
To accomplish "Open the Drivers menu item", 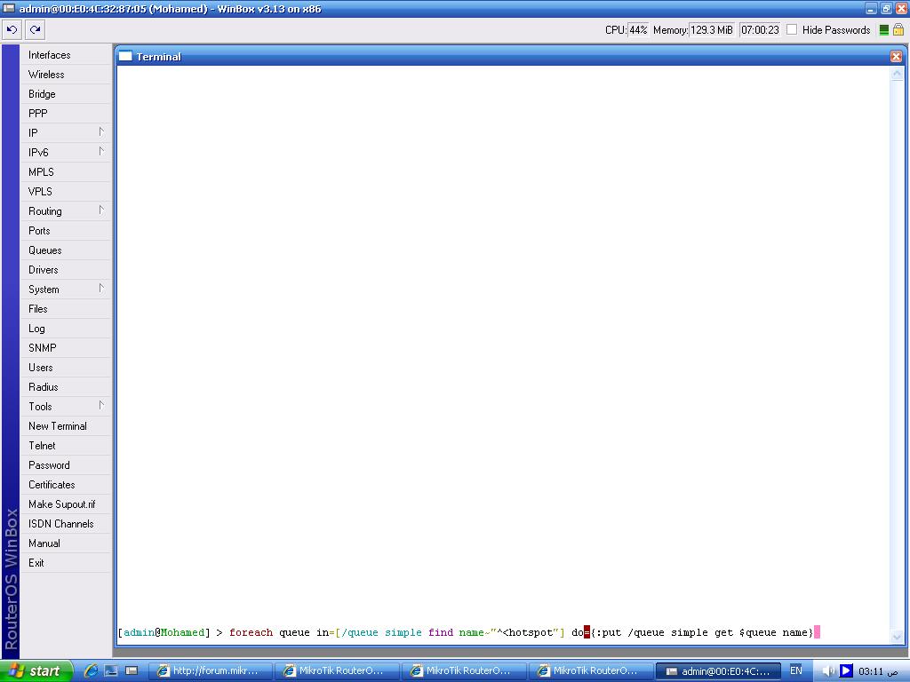I will (x=66, y=270).
